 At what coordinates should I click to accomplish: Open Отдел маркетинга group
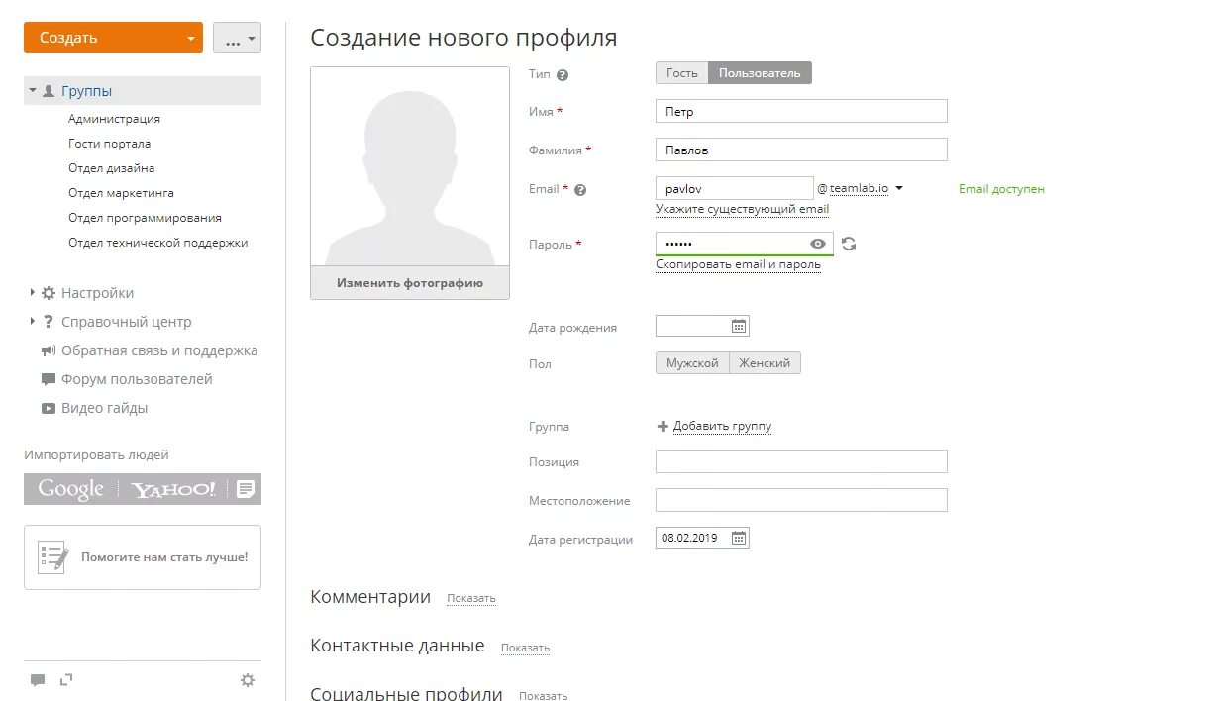click(x=121, y=193)
